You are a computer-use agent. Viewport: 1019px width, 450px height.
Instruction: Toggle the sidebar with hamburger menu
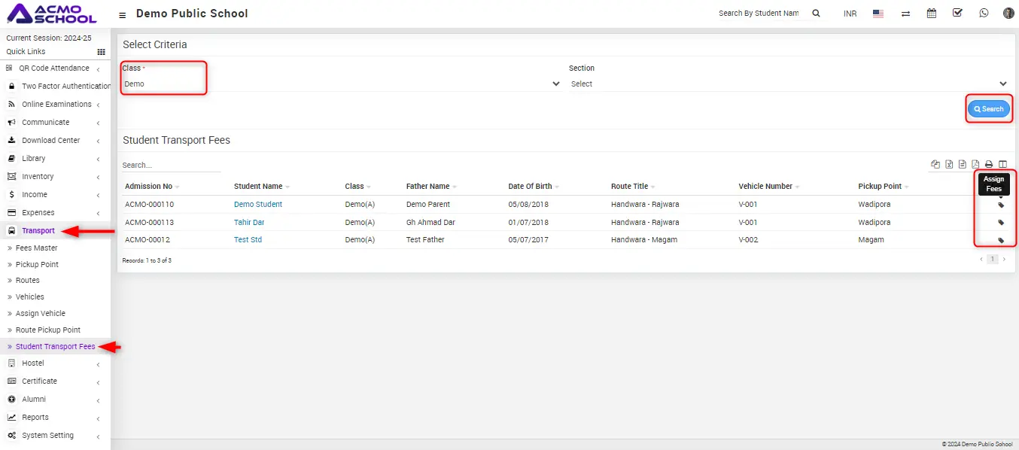[x=123, y=14]
